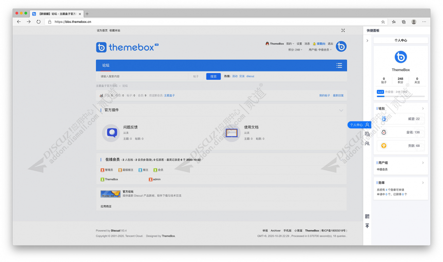Screen dimensions: 443x262
Task: Open the 积分: 248 dropdown
Action: 295,50
